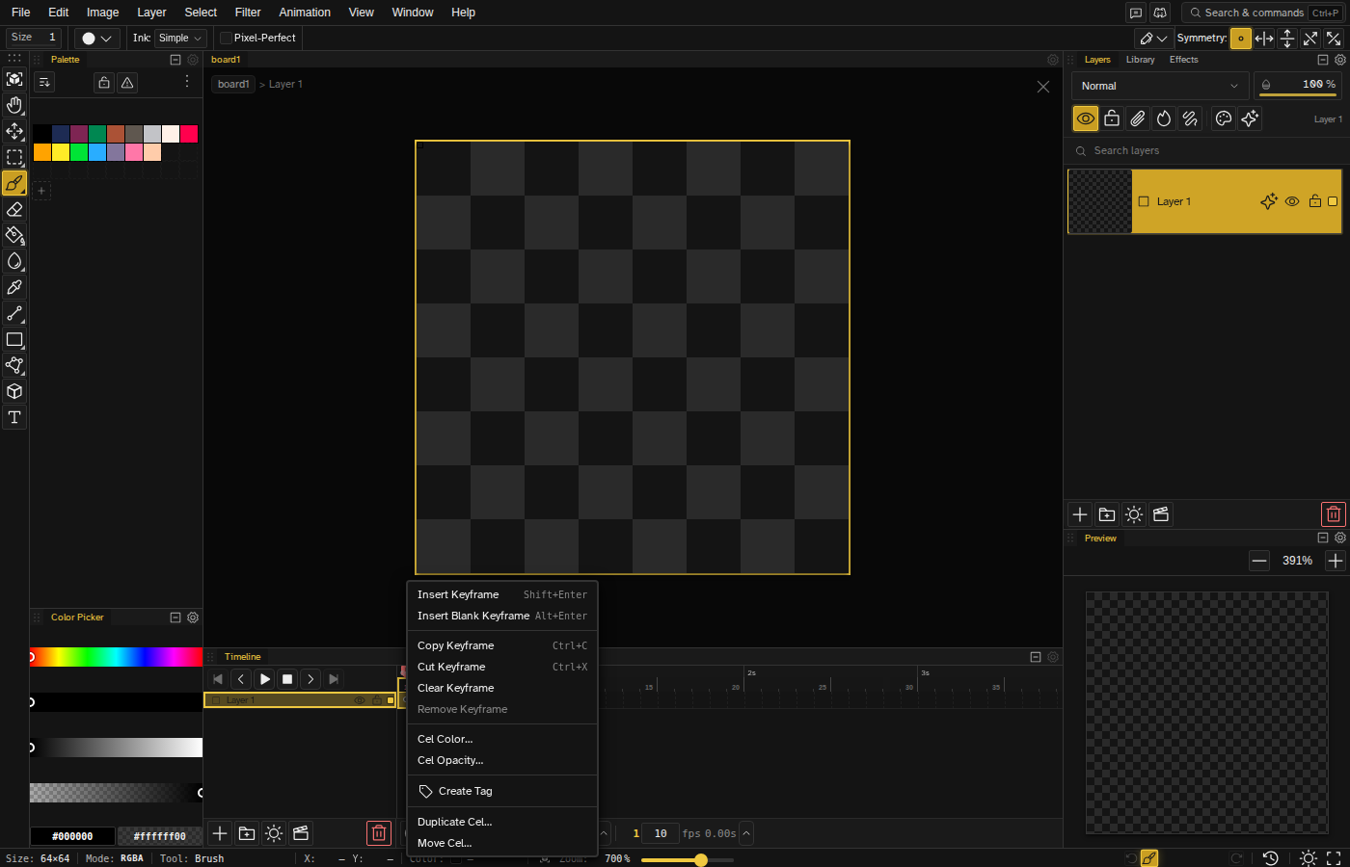Click the timeline Play button
The image size is (1350, 867).
264,679
